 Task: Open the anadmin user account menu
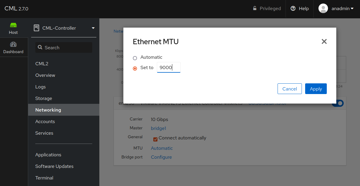point(336,8)
